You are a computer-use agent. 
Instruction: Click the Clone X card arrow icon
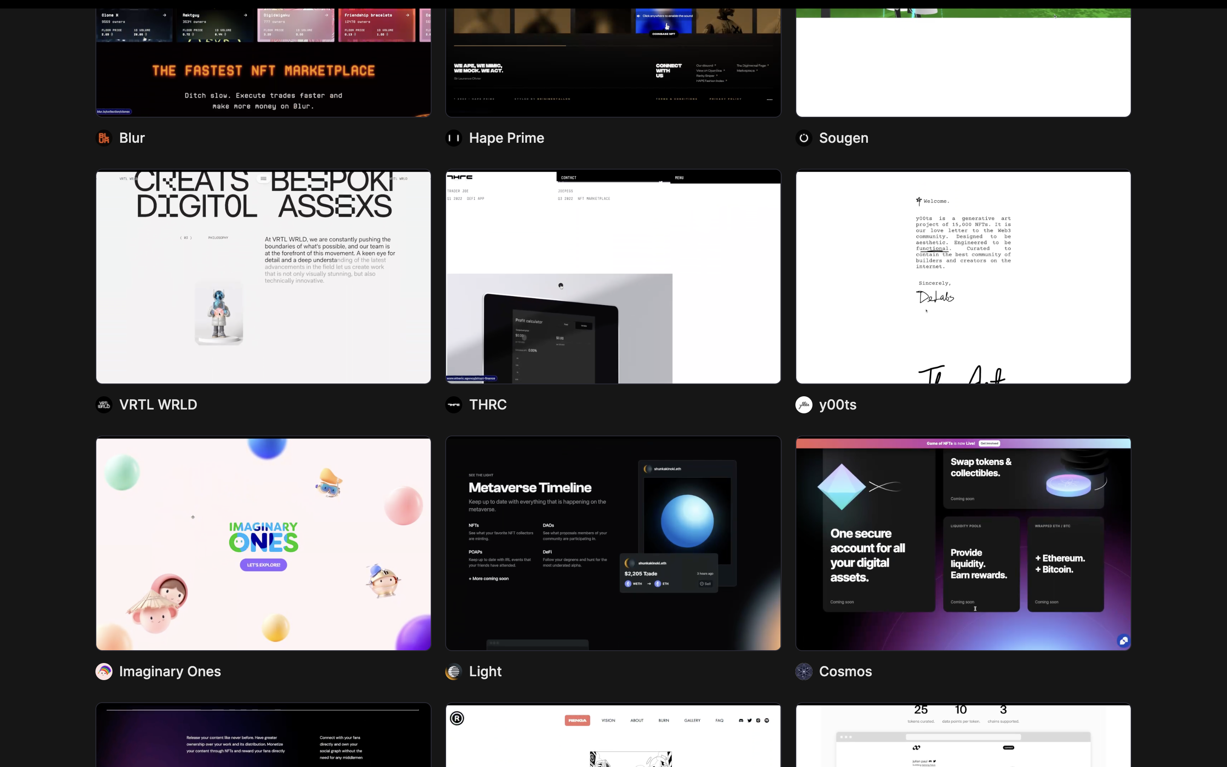[x=164, y=15]
